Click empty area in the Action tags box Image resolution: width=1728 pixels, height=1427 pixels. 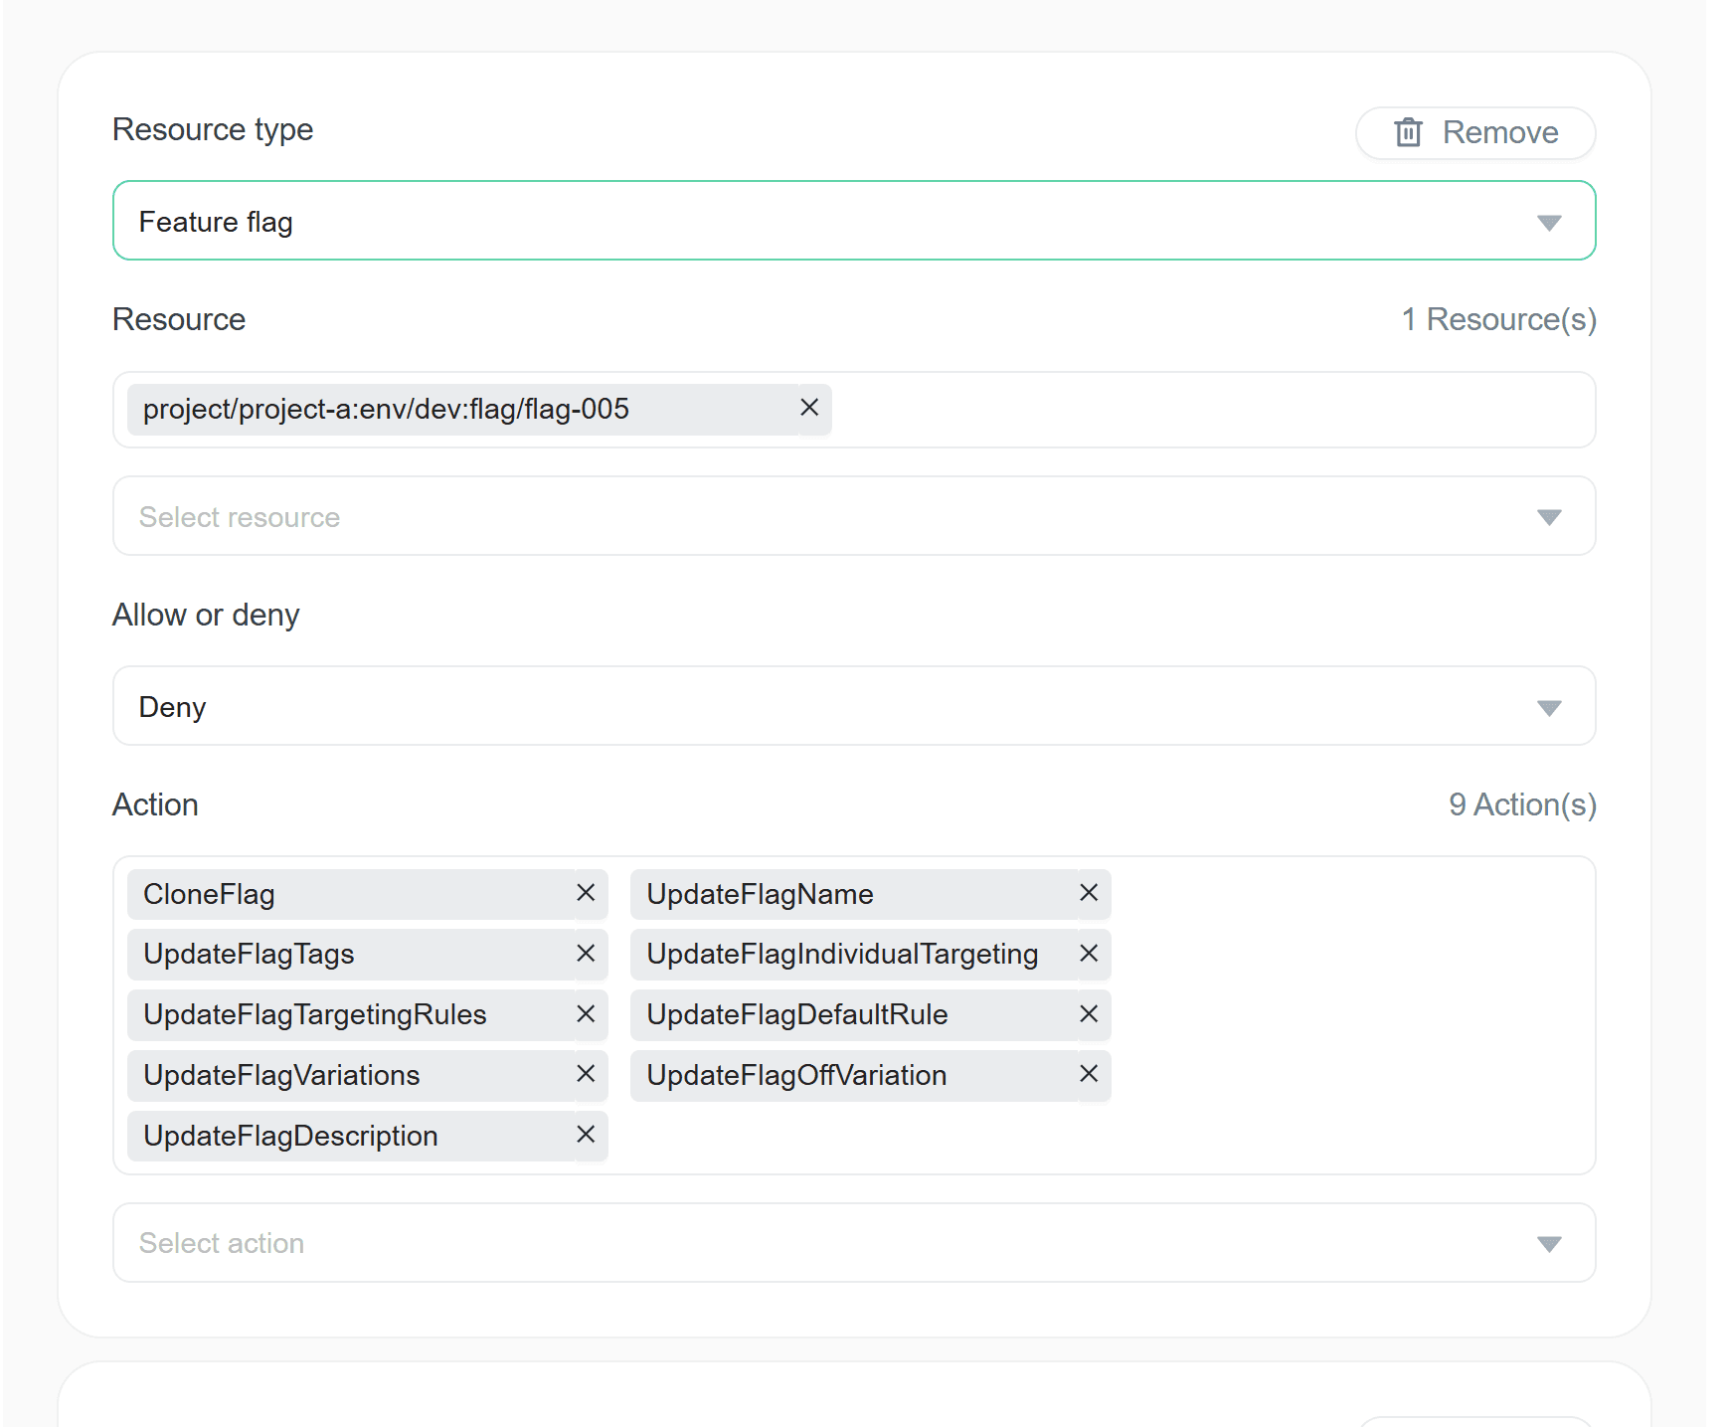1342,1014
